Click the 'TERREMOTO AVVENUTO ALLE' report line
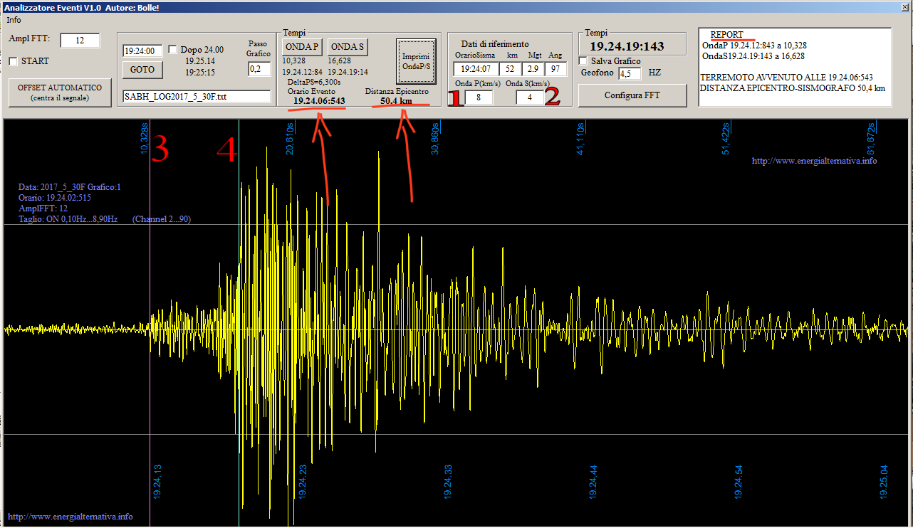This screenshot has height=528, width=913. point(787,77)
